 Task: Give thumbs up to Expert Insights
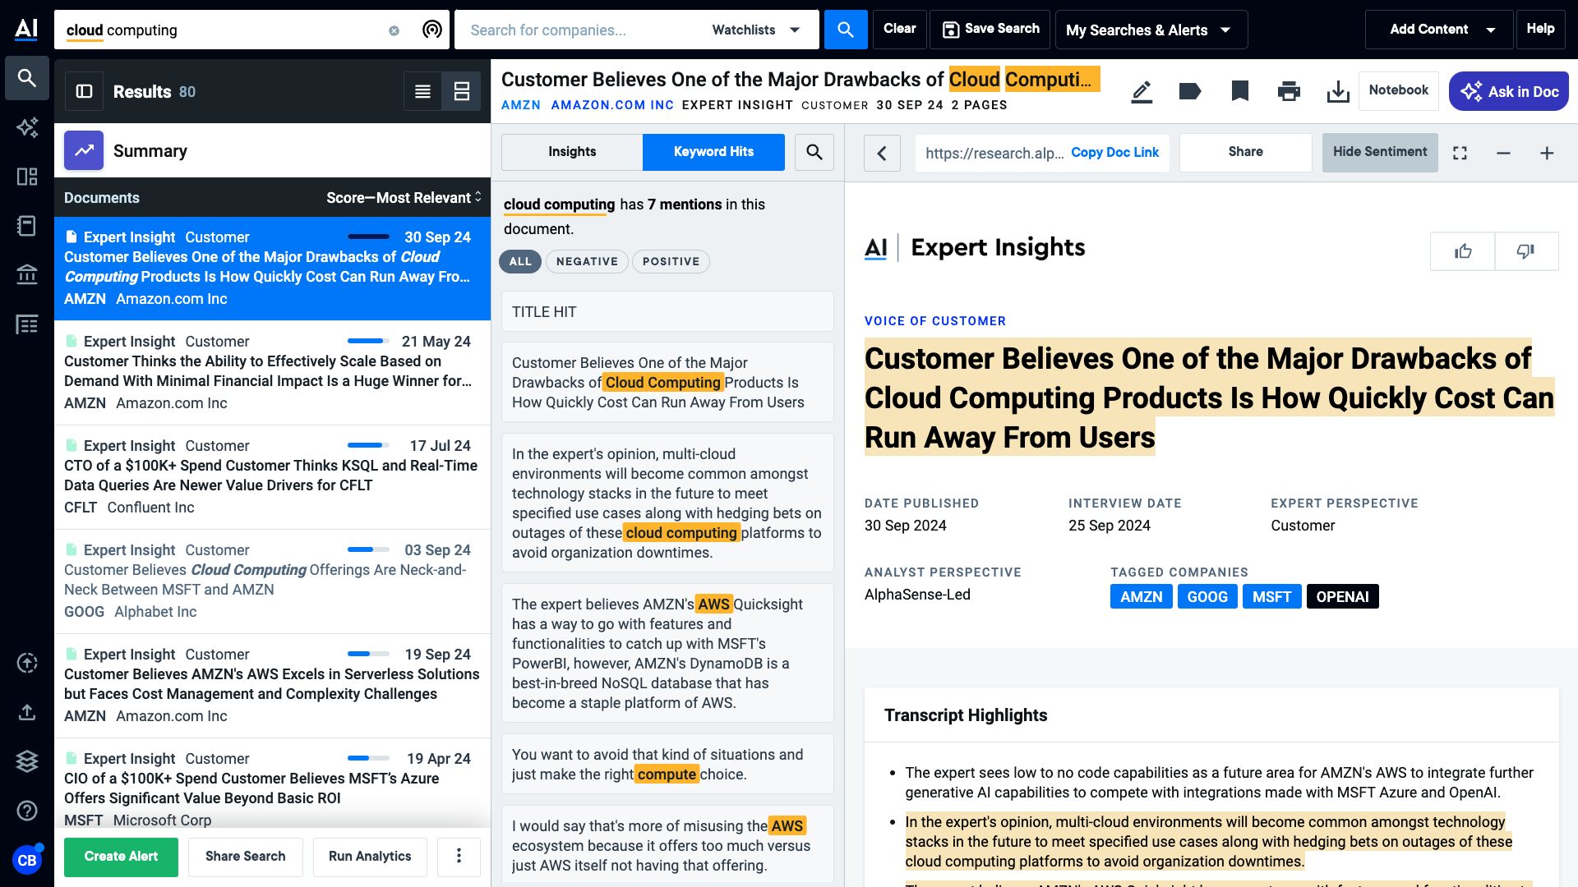coord(1463,251)
